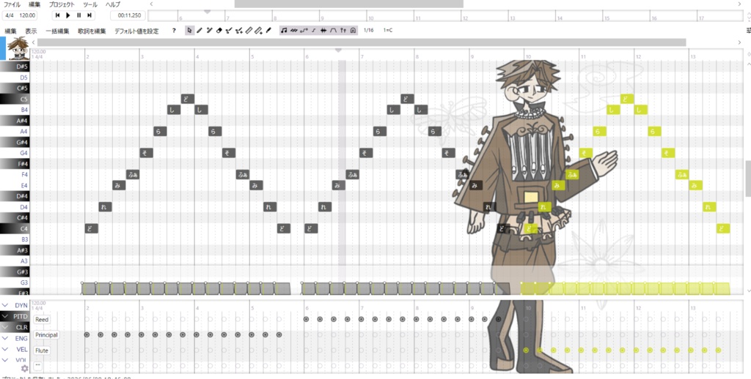Click the C5 piano key
Screen dimensions: 751x379
[15, 99]
